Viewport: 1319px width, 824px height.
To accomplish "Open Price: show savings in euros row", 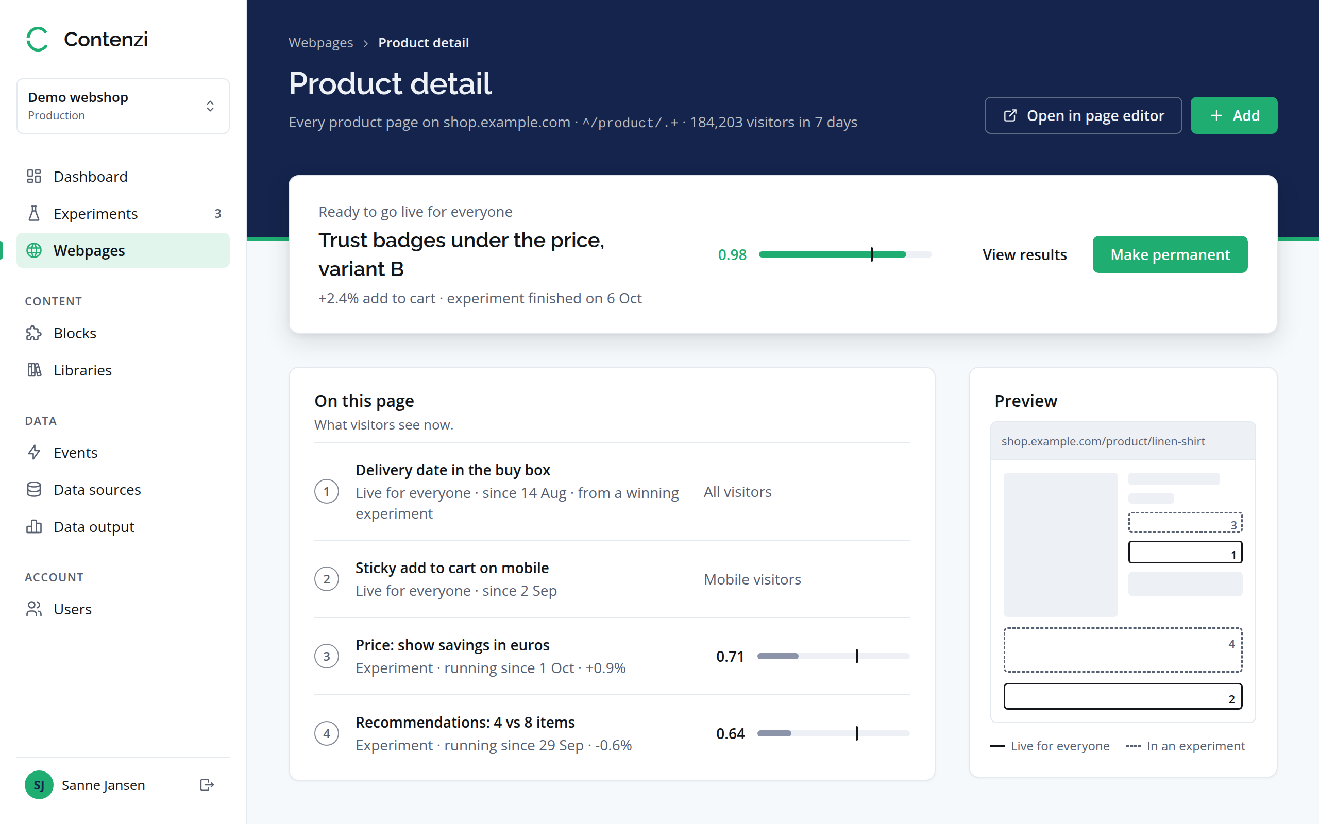I will pyautogui.click(x=612, y=656).
